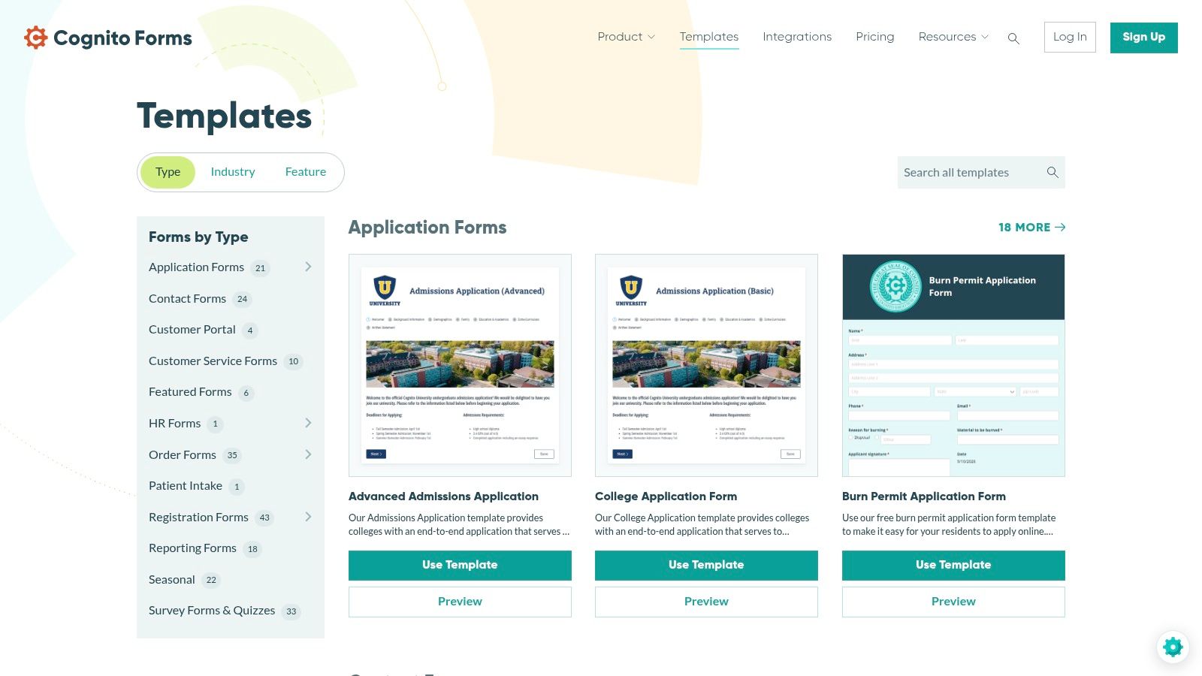Open Application Forms category link

pos(196,267)
